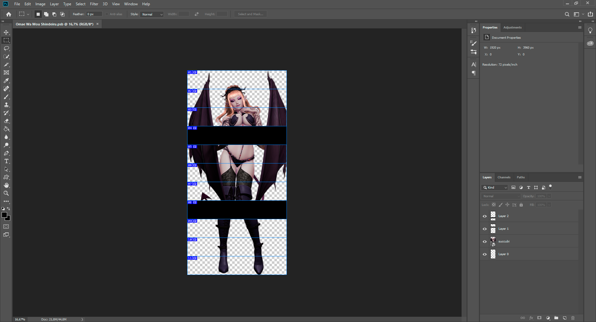Open the Style dropdown set to Normal

152,14
